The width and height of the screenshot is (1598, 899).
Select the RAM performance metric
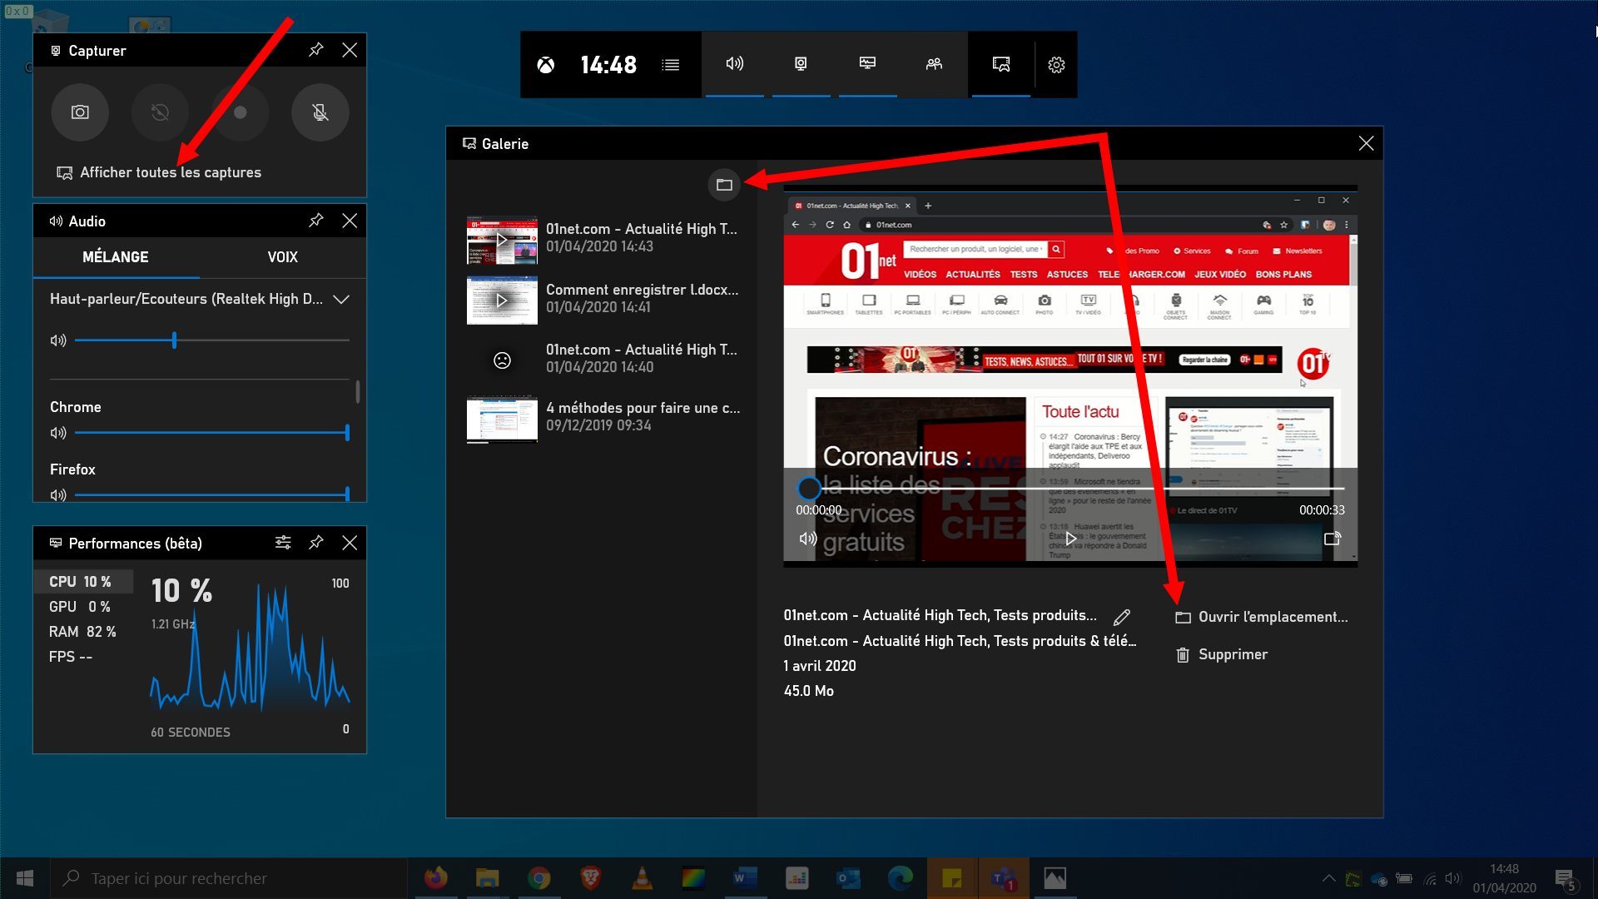coord(83,632)
